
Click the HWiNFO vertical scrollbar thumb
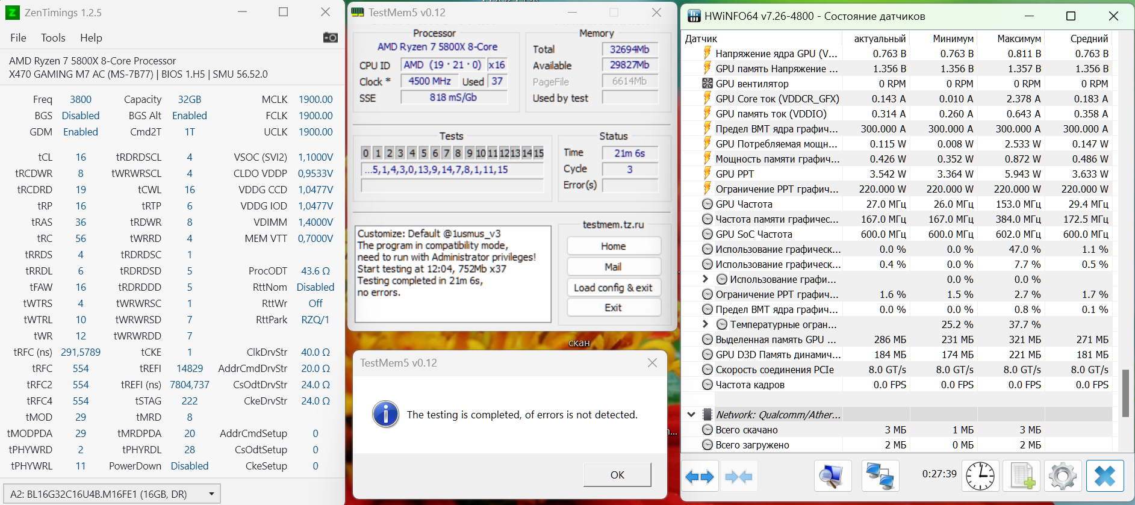click(x=1125, y=393)
